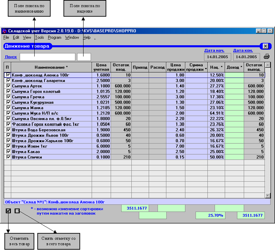Click the printer icon
This screenshot has width=275, height=250.
tap(267, 56)
